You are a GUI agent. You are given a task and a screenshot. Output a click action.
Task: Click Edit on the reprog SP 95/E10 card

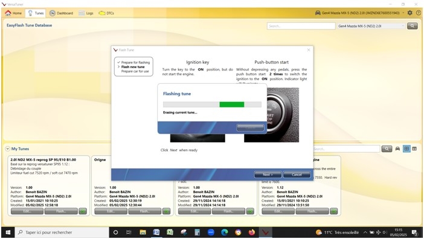click(x=27, y=211)
